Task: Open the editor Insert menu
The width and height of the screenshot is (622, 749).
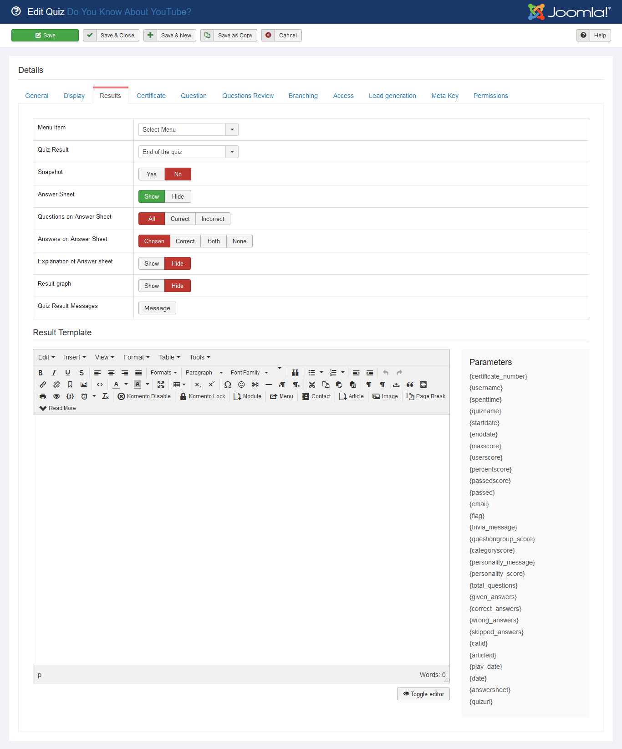Action: point(75,357)
